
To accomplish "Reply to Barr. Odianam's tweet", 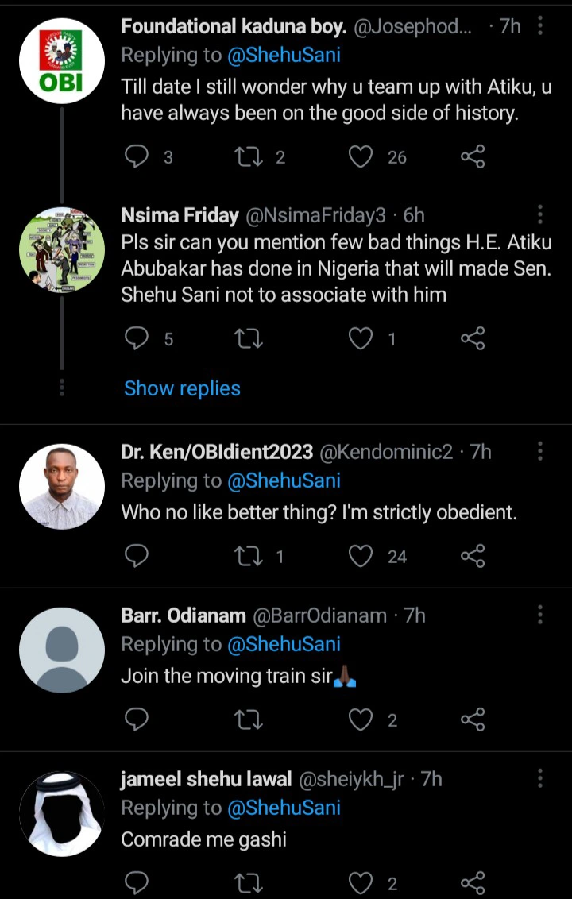I will [137, 720].
